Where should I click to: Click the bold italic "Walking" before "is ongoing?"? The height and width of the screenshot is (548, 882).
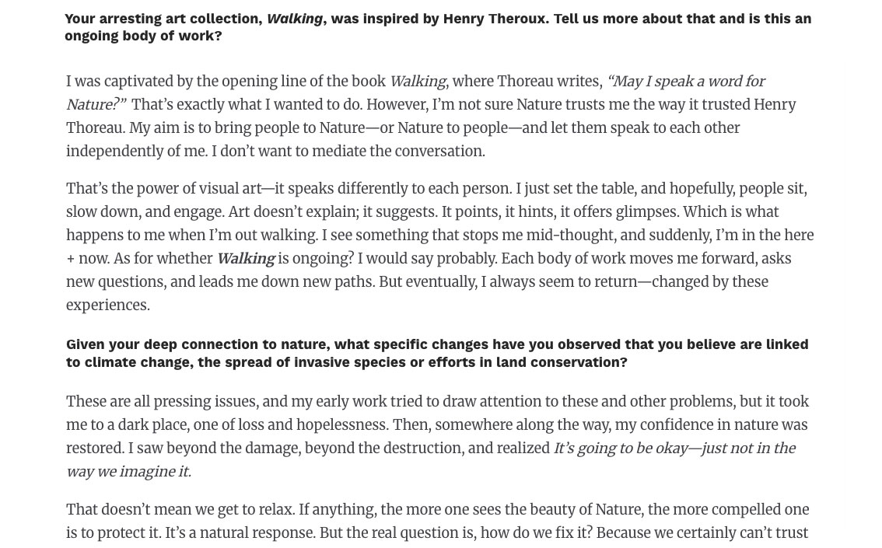click(245, 259)
